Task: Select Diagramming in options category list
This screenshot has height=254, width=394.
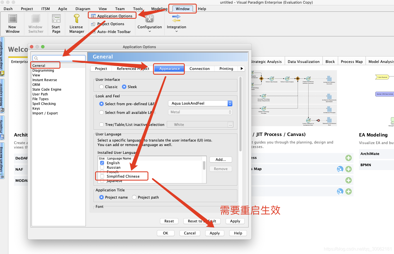Action: 43,70
